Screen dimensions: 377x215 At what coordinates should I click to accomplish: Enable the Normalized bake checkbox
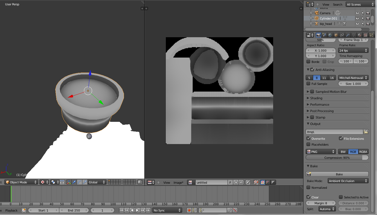tap(308, 187)
